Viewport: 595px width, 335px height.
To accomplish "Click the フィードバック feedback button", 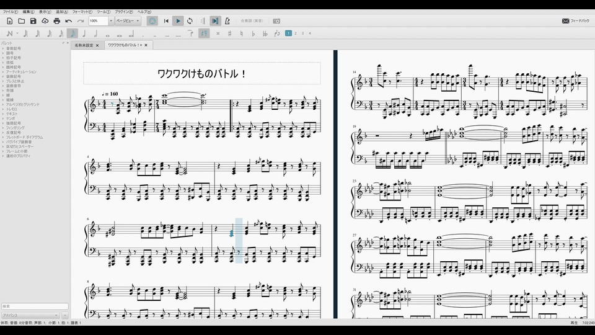I will click(x=575, y=21).
